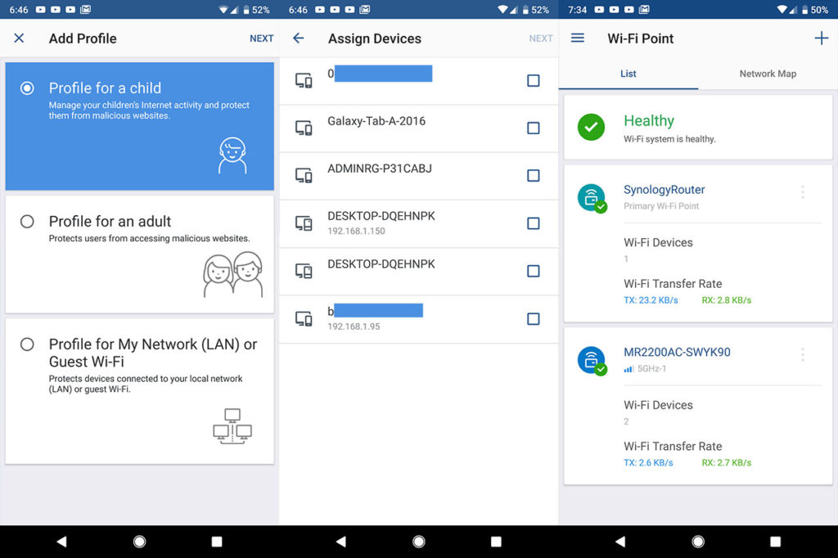Screen dimensions: 838x558
Task: Select the Profile for an adult option
Action: coord(28,221)
